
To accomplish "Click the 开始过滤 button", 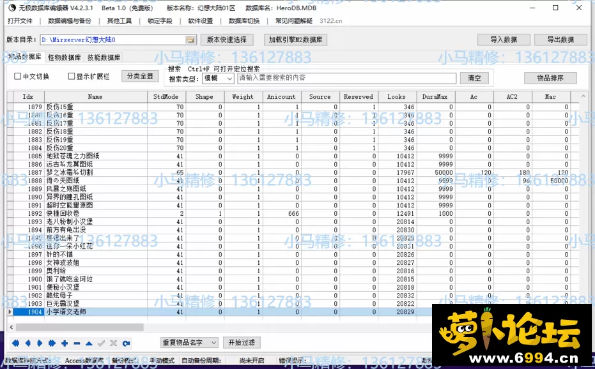I will (x=242, y=342).
